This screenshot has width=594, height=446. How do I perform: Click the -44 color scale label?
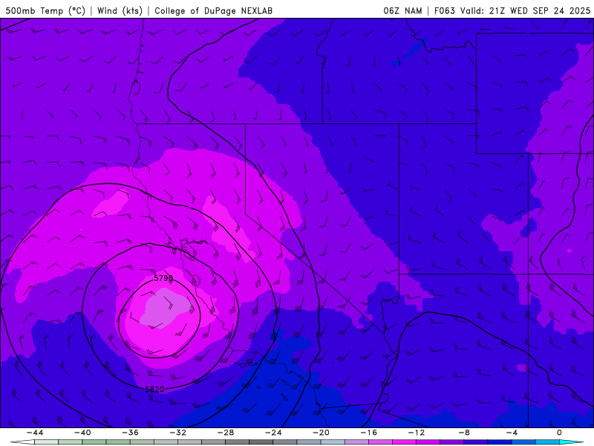pos(35,433)
